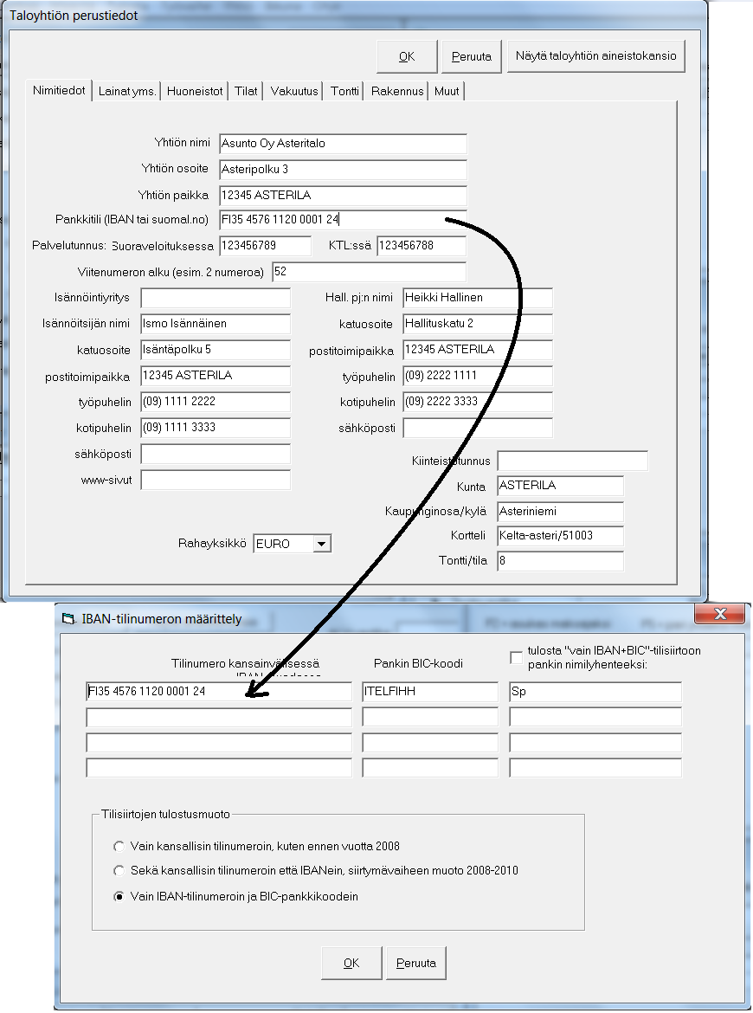Click the empty www-sivut field
This screenshot has height=1013, width=753.
pyautogui.click(x=216, y=480)
